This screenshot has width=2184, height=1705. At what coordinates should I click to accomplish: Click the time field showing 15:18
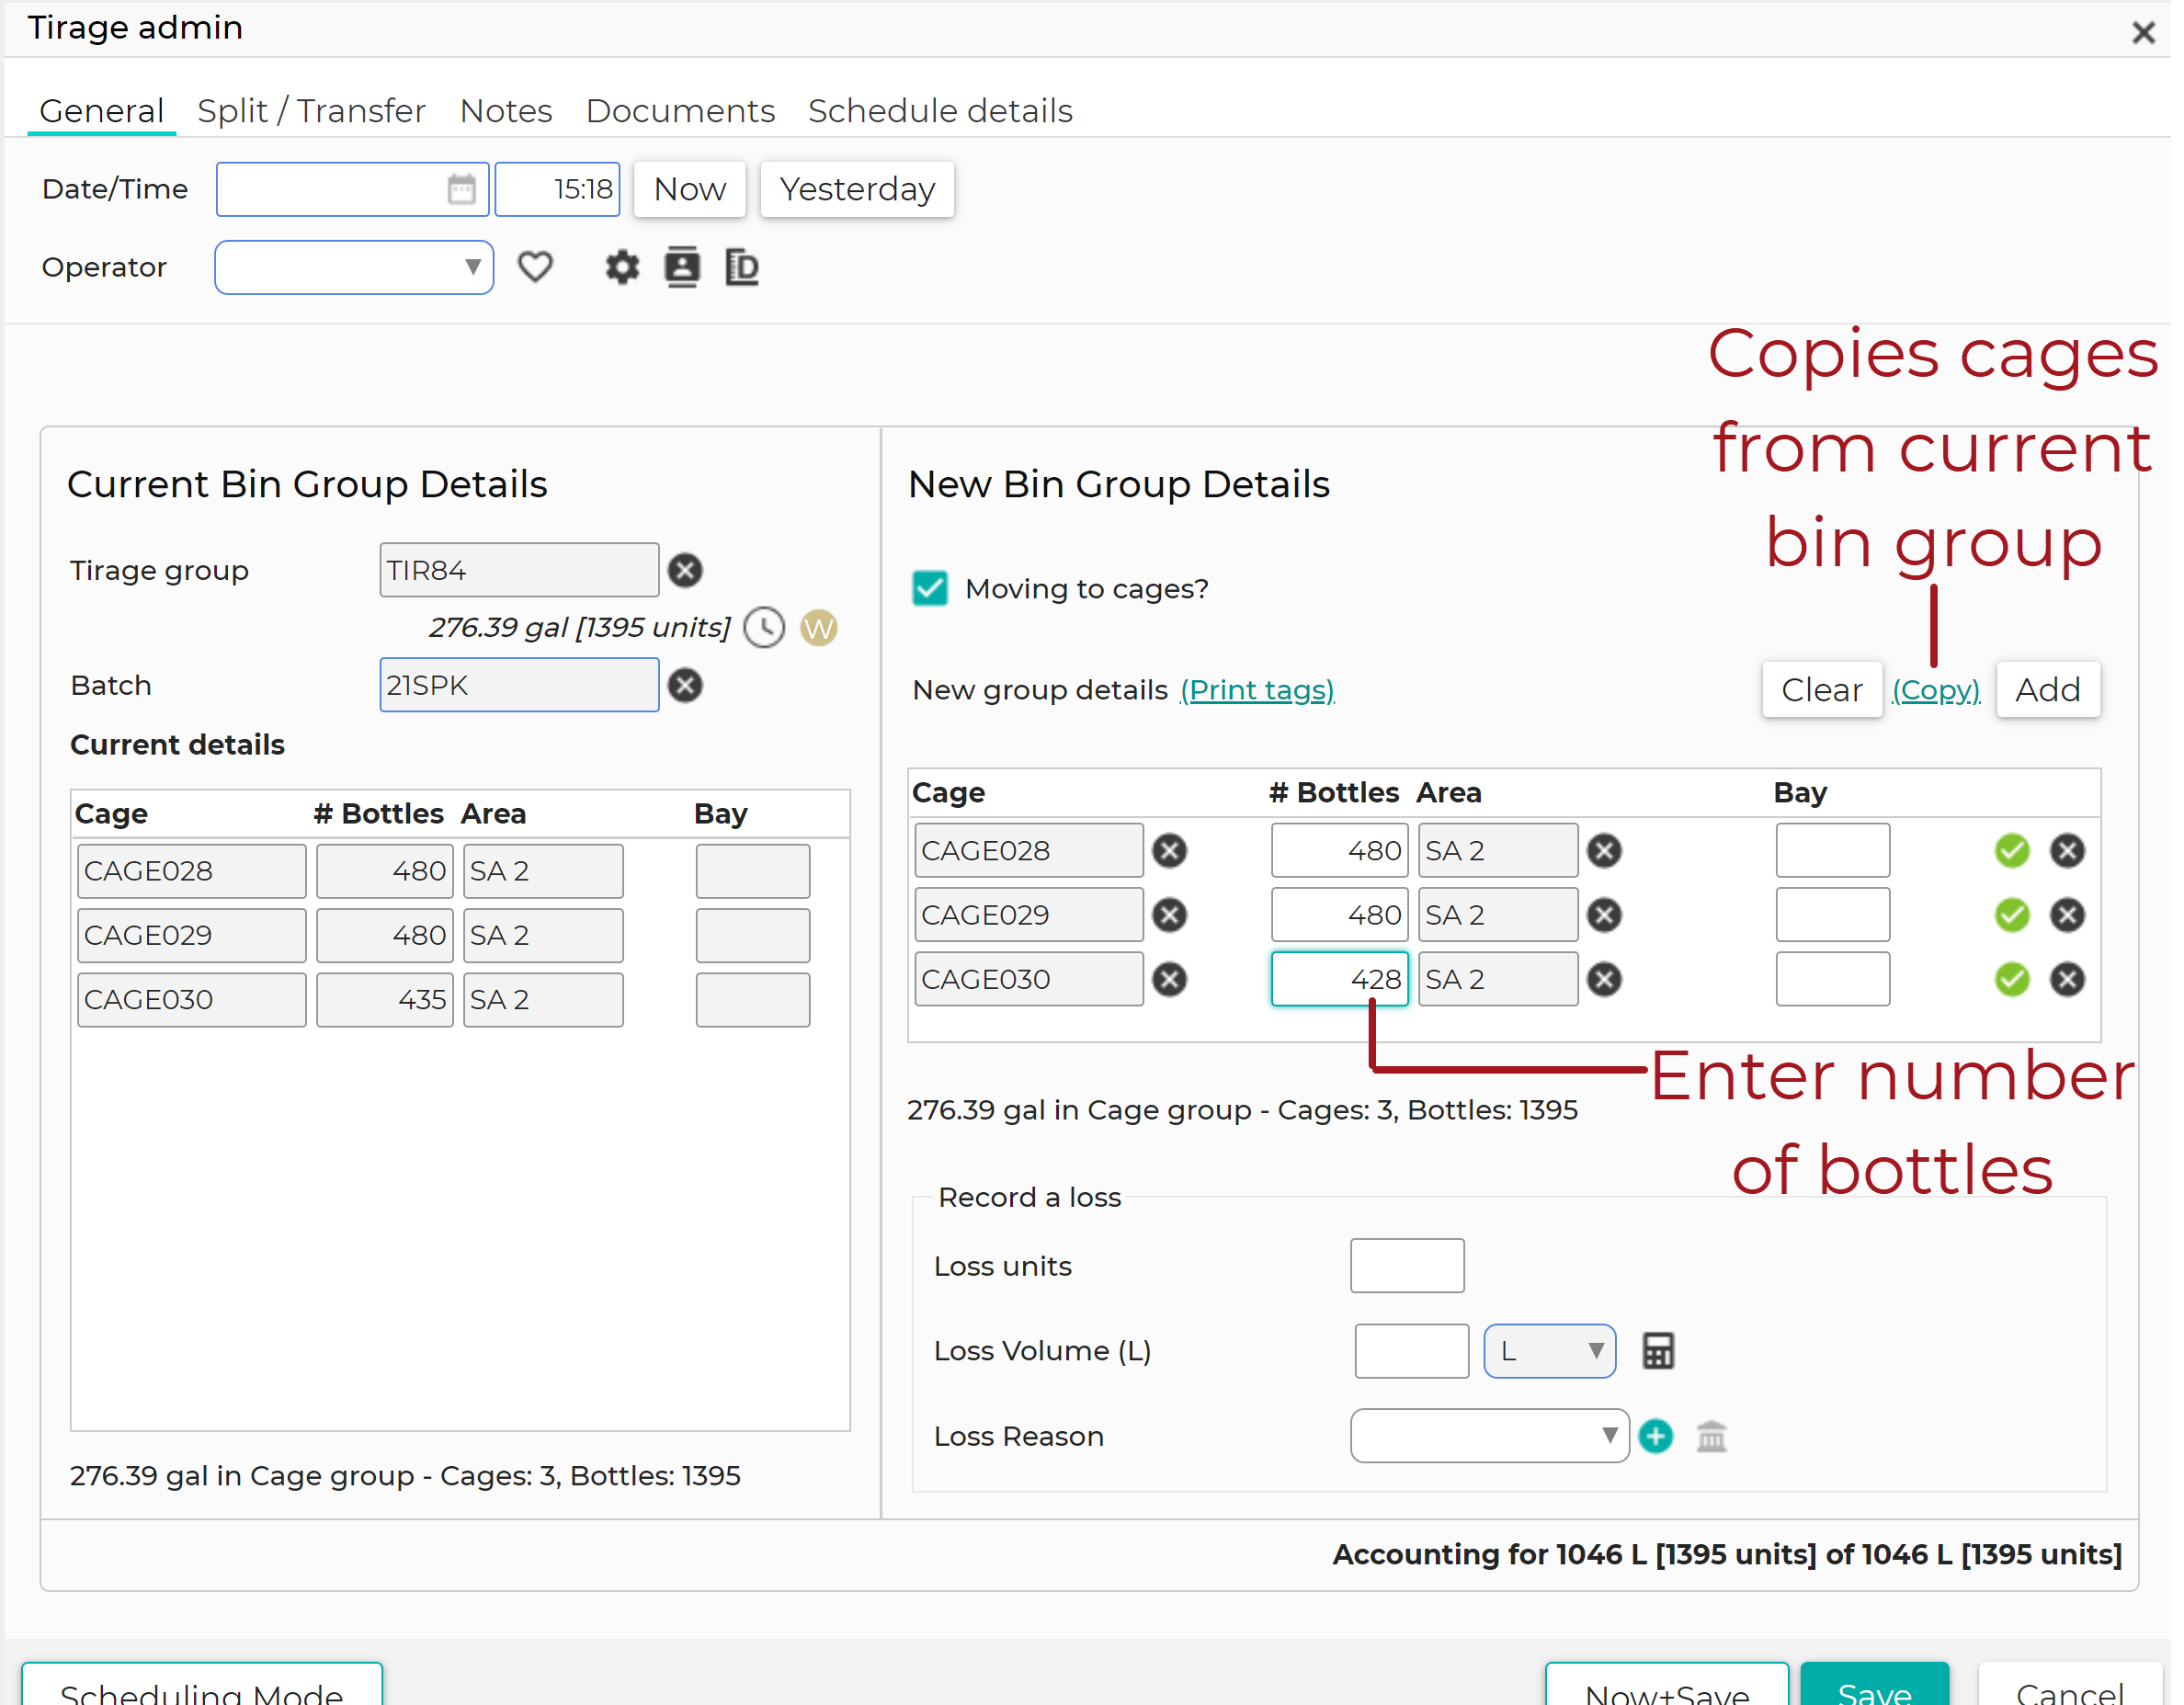pos(559,189)
